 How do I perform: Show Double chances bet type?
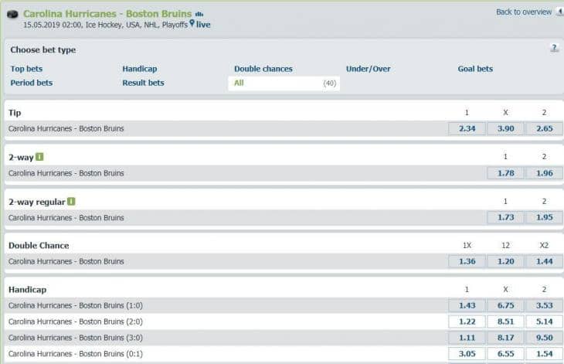coord(263,69)
